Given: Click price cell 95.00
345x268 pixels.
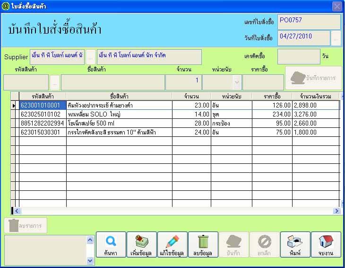Looking at the screenshot, I should coord(272,124).
